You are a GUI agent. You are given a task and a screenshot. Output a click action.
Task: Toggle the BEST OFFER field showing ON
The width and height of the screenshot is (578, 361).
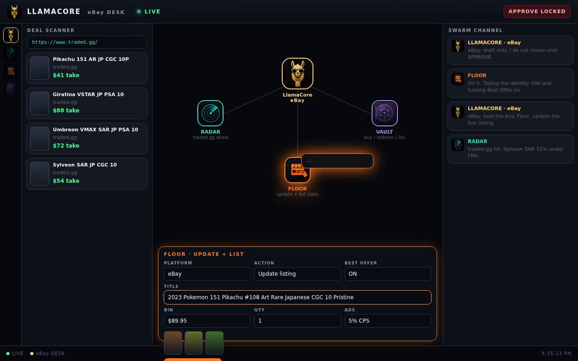pyautogui.click(x=388, y=273)
